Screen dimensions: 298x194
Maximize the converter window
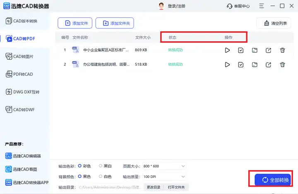point(282,6)
